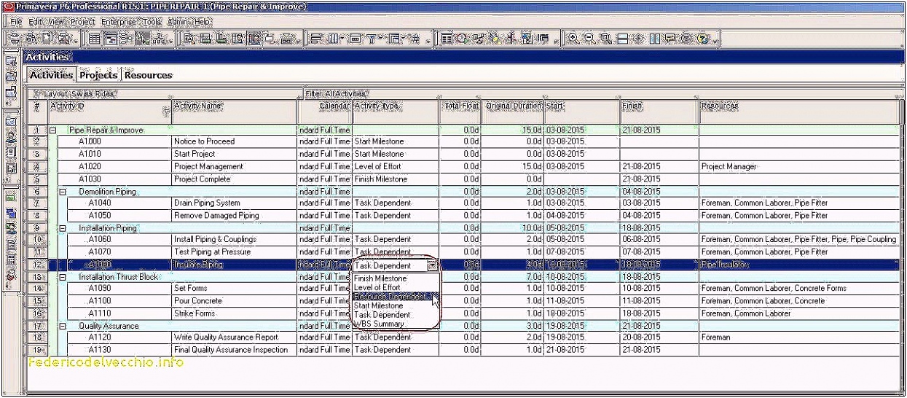
Task: Select the Notice to Proceed activity name
Action: point(204,141)
